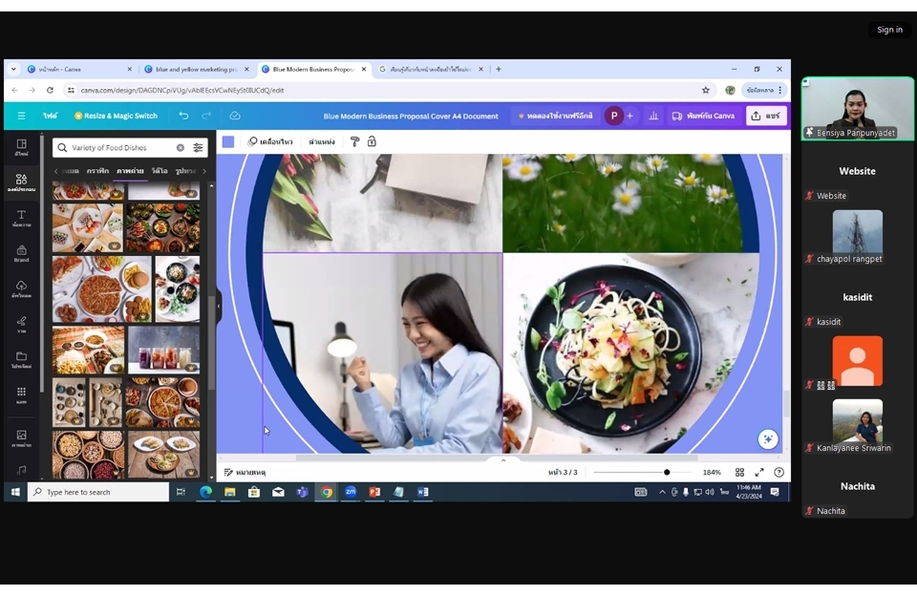The width and height of the screenshot is (917, 596).
Task: Click the cloud save status icon
Action: click(x=235, y=115)
